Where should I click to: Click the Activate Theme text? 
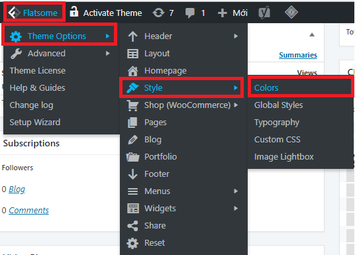pyautogui.click(x=113, y=13)
